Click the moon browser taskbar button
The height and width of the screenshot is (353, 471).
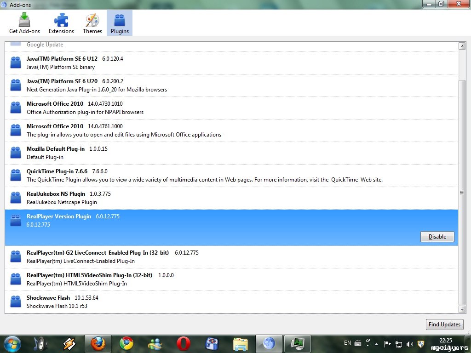click(269, 344)
